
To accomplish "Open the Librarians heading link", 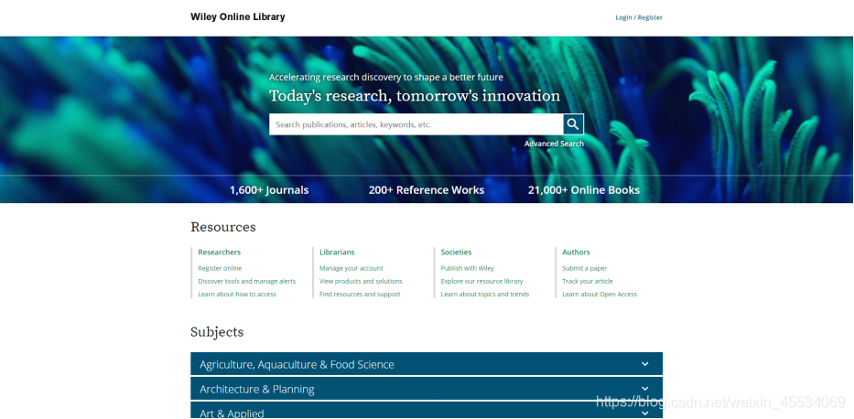I will pyautogui.click(x=337, y=252).
